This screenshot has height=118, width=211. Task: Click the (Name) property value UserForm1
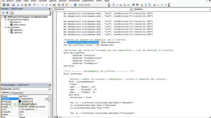click(x=33, y=96)
